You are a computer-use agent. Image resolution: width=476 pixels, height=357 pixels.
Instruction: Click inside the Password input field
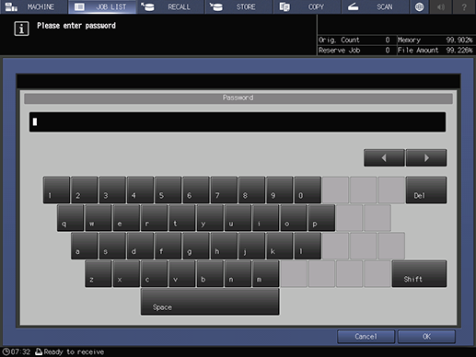pyautogui.click(x=238, y=121)
